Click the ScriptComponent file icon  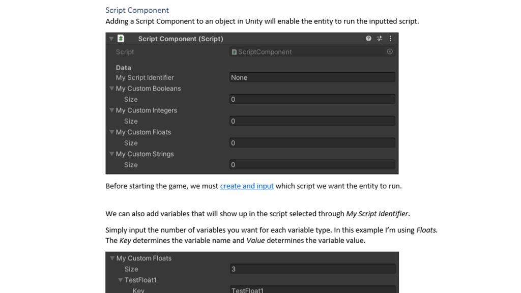[234, 52]
